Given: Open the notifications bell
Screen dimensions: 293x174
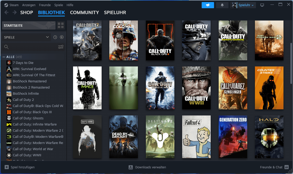Looking at the screenshot, I should pyautogui.click(x=222, y=5).
